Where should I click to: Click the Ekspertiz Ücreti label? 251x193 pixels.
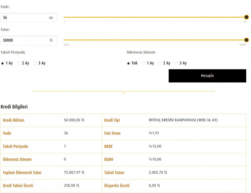(x=117, y=186)
